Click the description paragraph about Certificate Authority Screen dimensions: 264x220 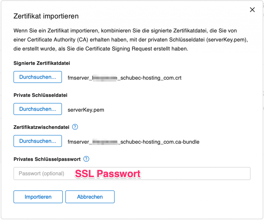pyautogui.click(x=131, y=40)
